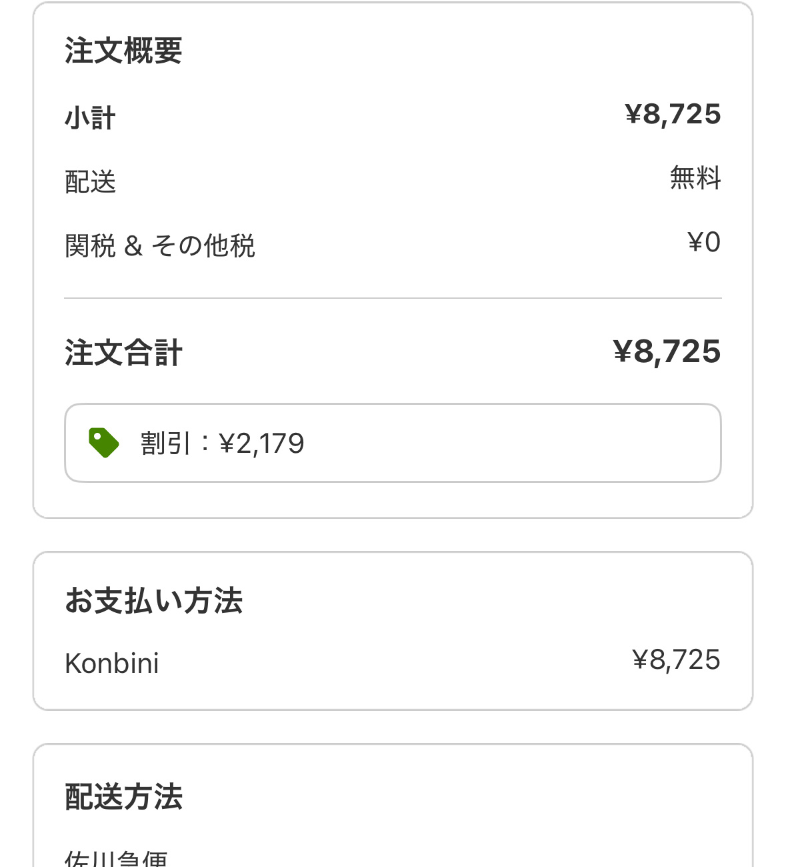Click the divider line above 注文合計
This screenshot has height=867, width=786.
[393, 298]
